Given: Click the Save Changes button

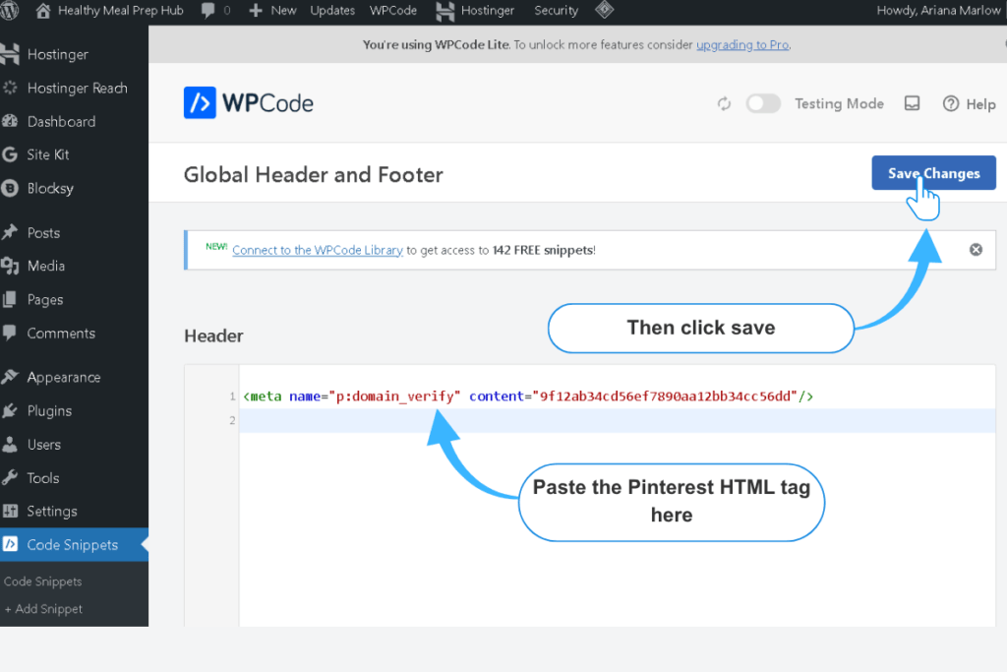Looking at the screenshot, I should (932, 172).
